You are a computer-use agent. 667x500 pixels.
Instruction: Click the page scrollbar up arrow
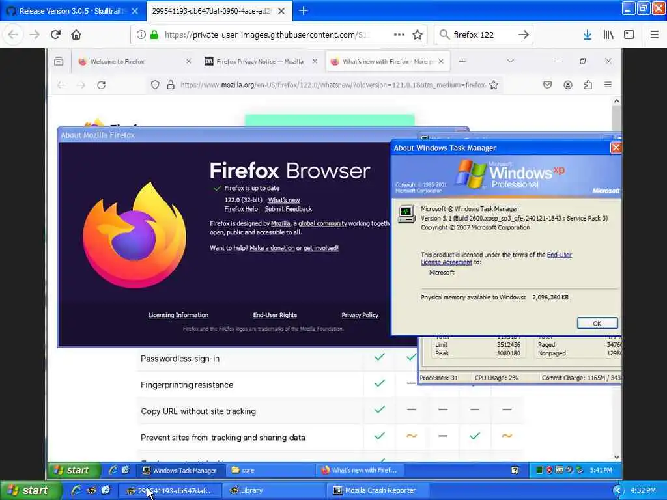[616, 101]
